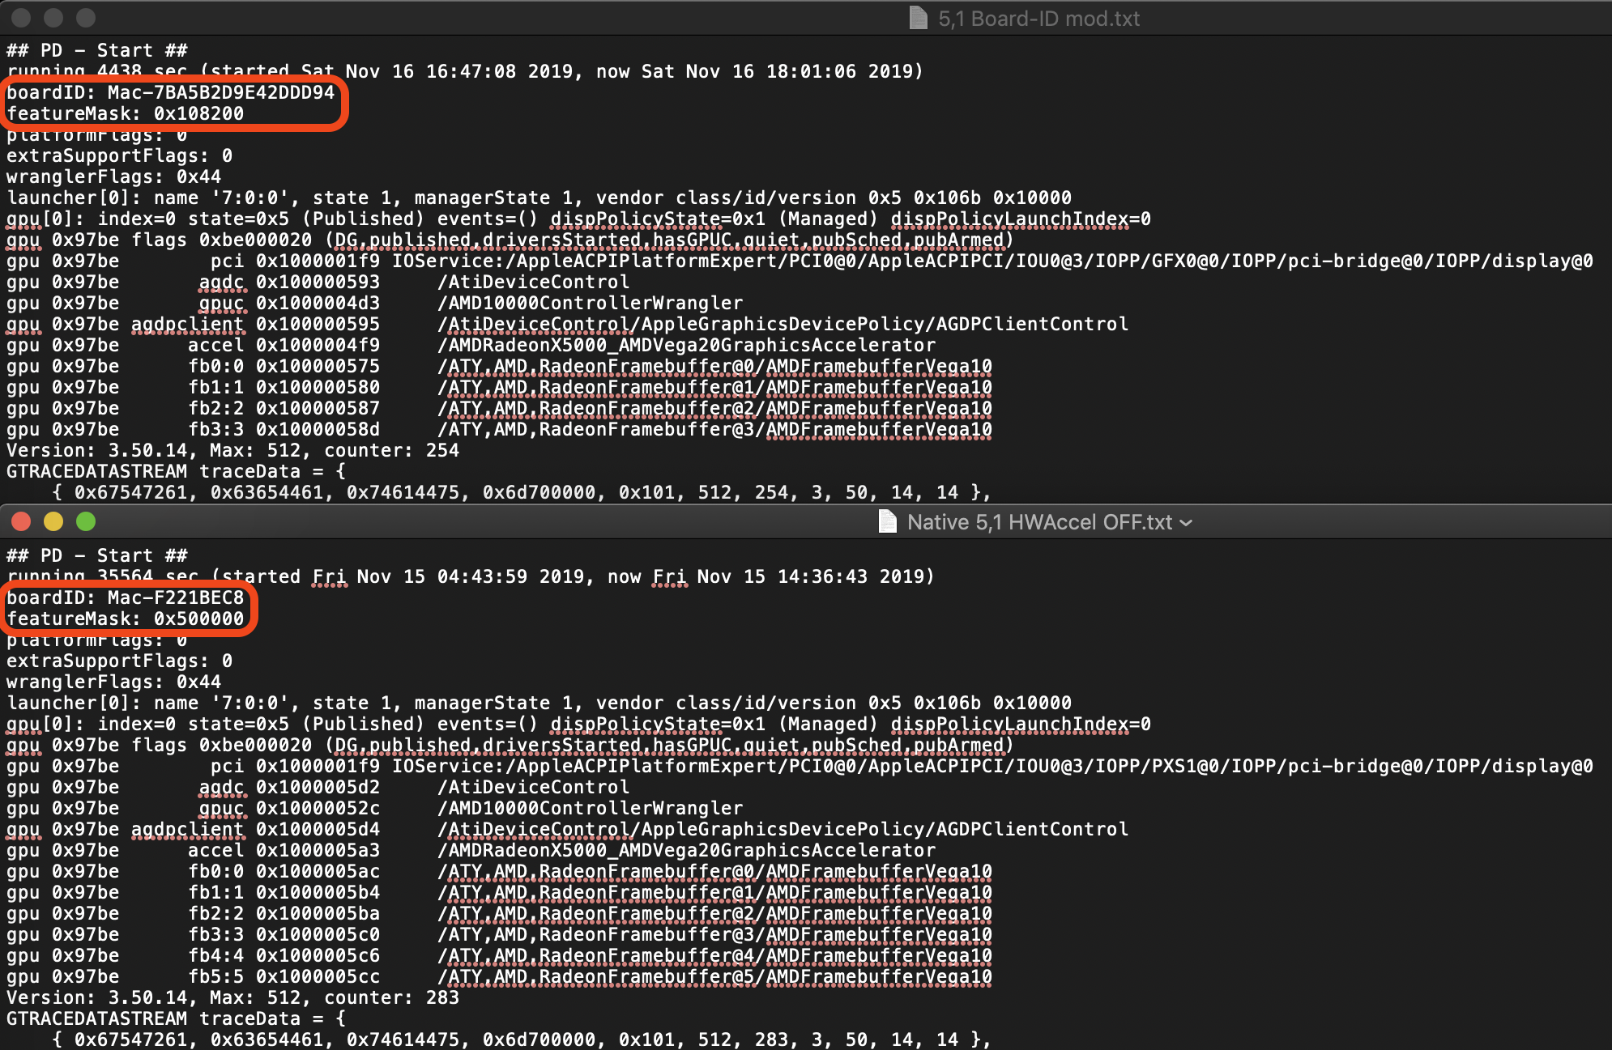This screenshot has height=1050, width=1612.
Task: Minimize Native 5,1 HWAccel window with yellow button
Action: (x=53, y=521)
